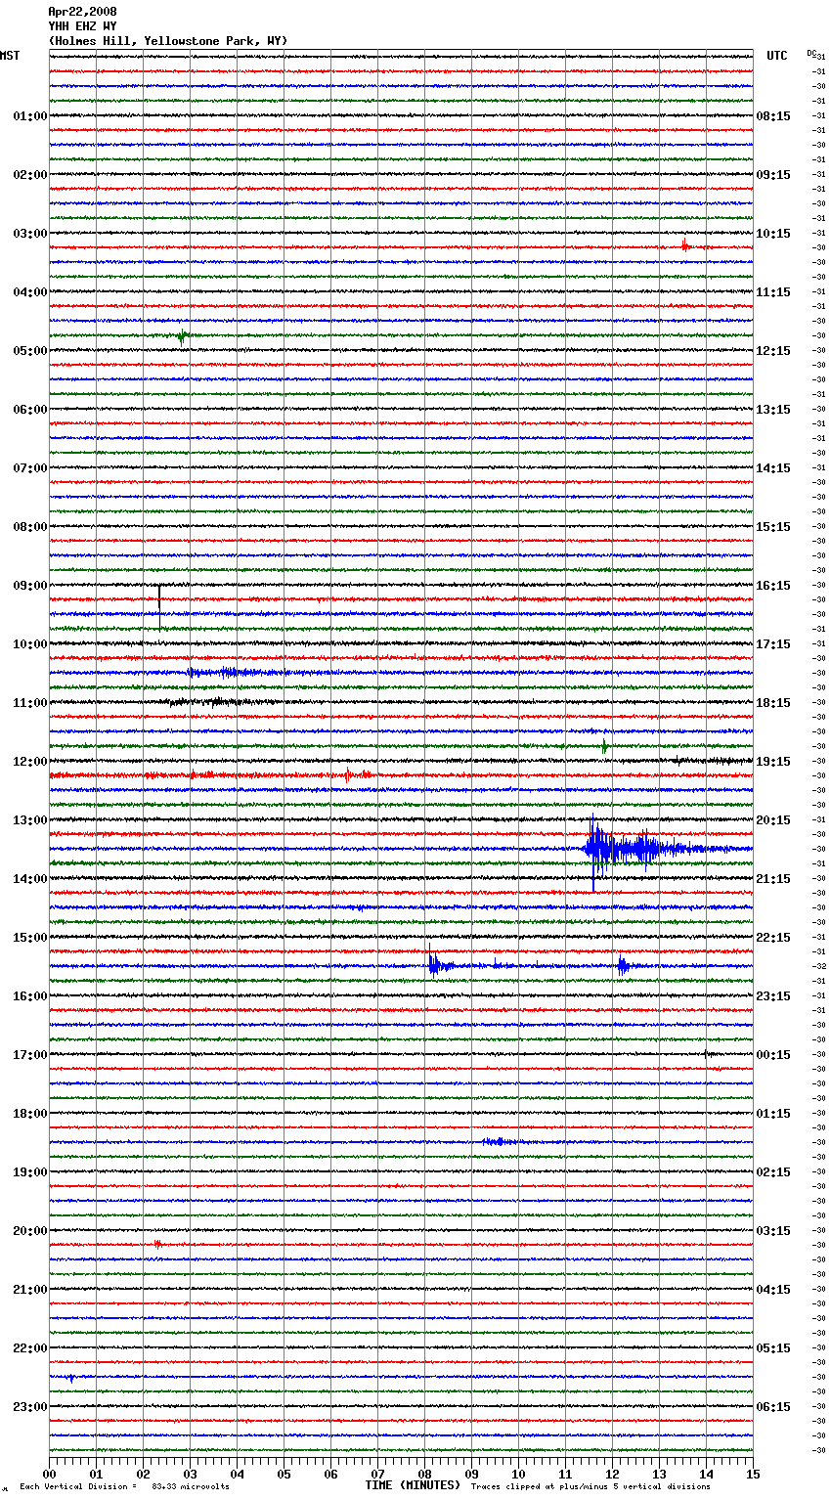
Task: Click the 04:00 MST hour label
Action: (30, 292)
